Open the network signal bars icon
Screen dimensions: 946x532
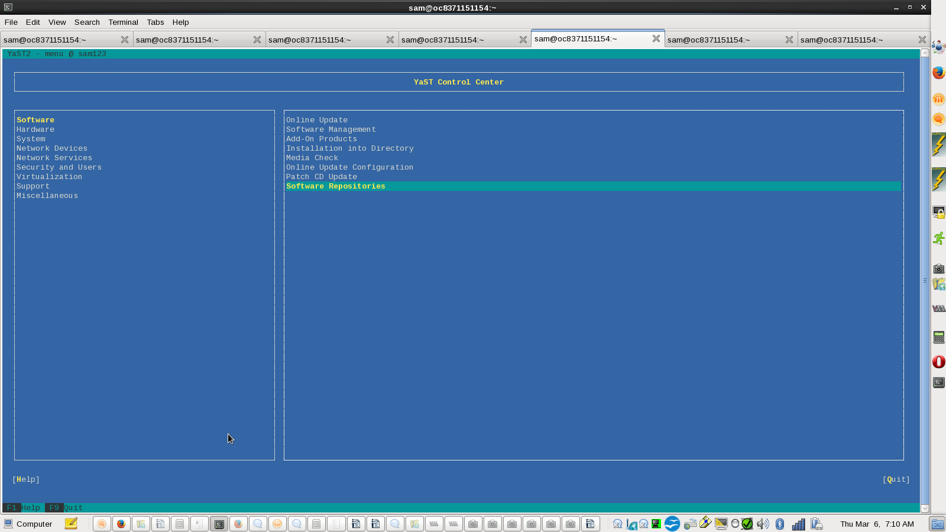click(798, 524)
